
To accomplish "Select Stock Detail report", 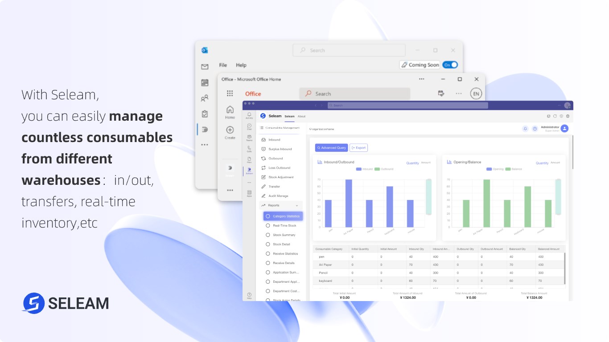I will tap(281, 244).
